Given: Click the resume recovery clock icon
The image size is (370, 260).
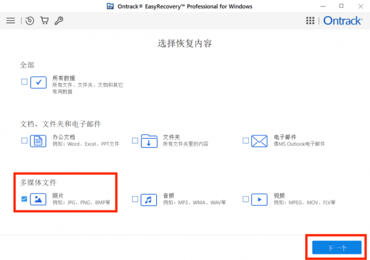Looking at the screenshot, I should coord(30,21).
